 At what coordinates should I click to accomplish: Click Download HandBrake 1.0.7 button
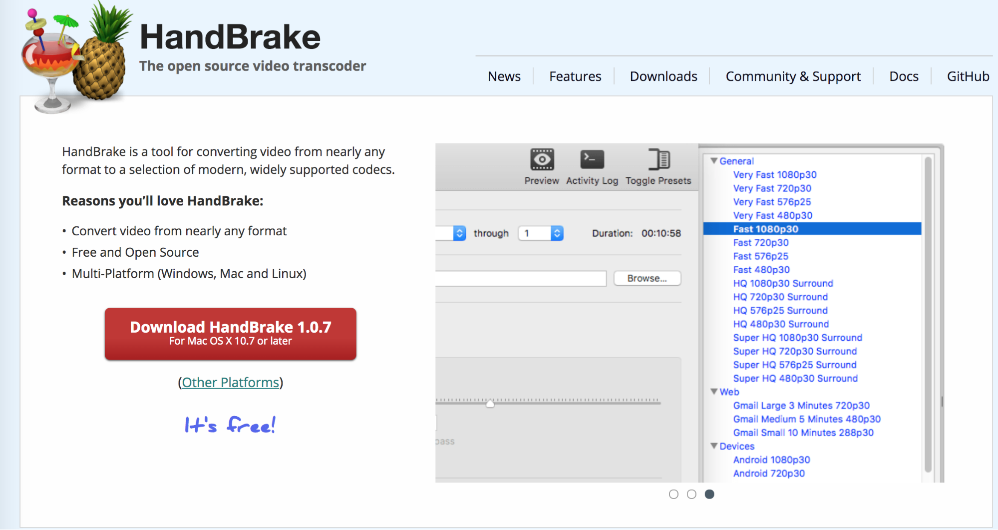(230, 334)
